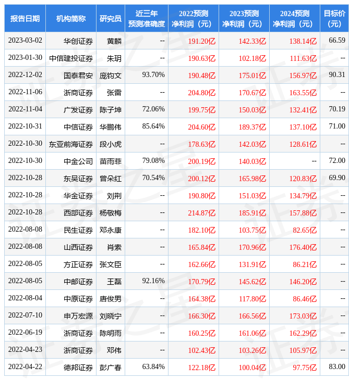The width and height of the screenshot is (349, 380).
Task: Select the 中信建投证券 institution cell
Action: click(71, 58)
